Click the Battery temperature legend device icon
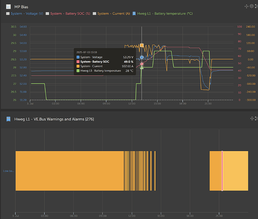Image resolution: width=258 pixels, height=219 pixels. click(134, 14)
